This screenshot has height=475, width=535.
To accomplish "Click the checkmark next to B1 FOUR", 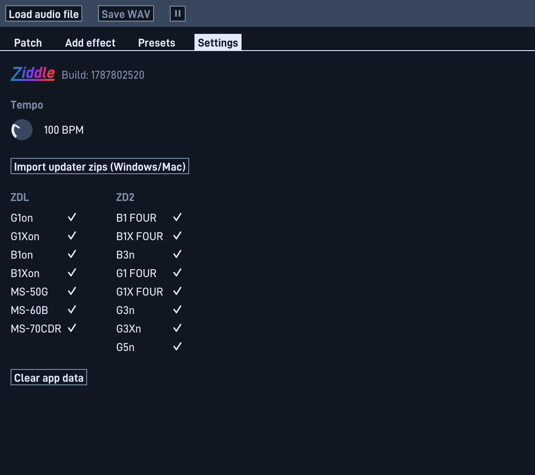I will click(x=177, y=217).
